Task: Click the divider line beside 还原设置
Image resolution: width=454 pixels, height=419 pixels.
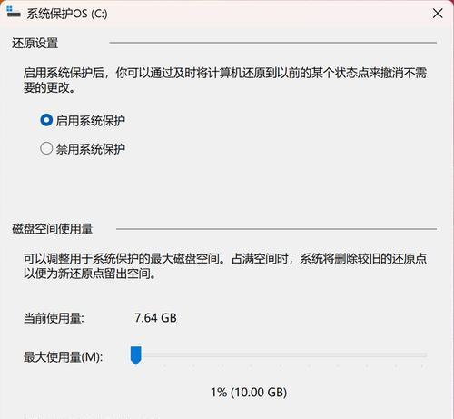Action: (272, 43)
